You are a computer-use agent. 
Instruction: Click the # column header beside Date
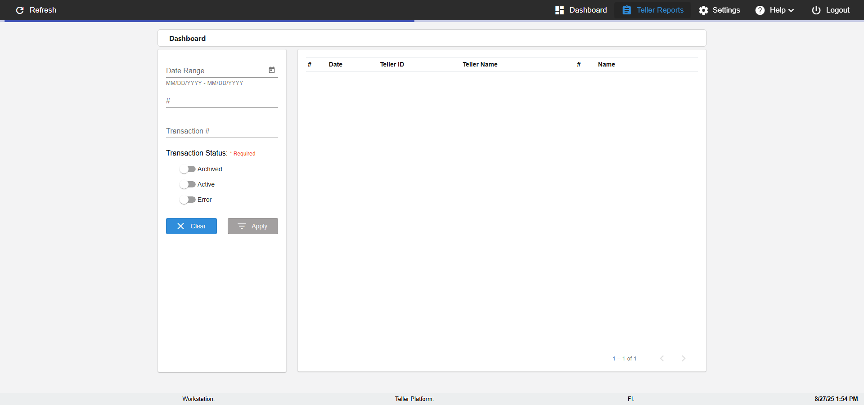tap(310, 64)
